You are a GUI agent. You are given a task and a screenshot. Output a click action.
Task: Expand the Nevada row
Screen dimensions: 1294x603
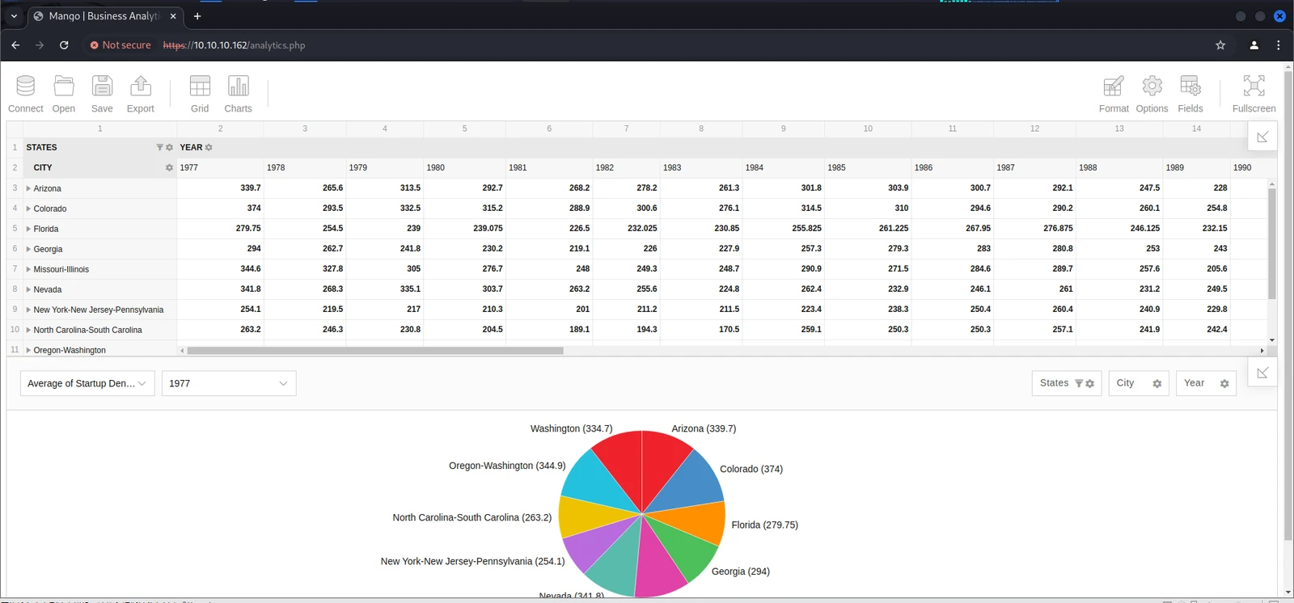point(28,289)
